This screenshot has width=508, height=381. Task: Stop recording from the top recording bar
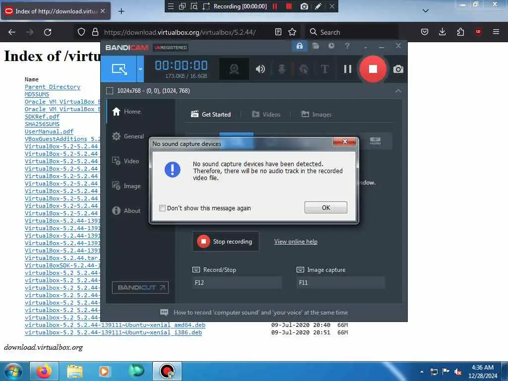point(289,6)
